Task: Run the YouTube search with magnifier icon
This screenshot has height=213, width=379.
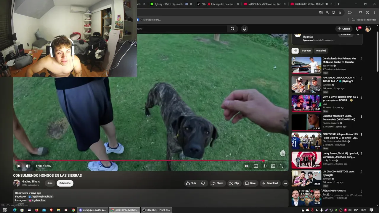Action: point(232,29)
